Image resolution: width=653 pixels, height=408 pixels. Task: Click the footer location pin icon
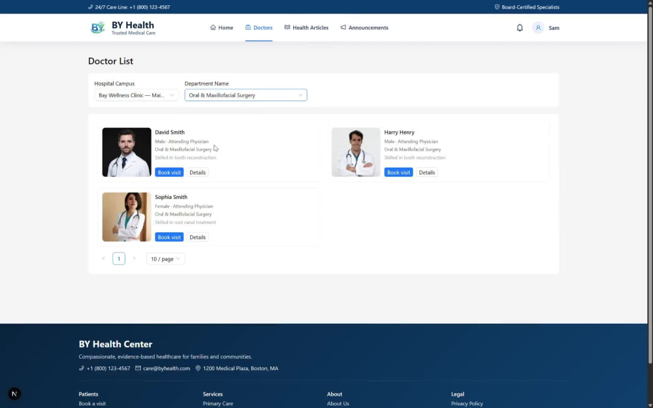(x=198, y=368)
